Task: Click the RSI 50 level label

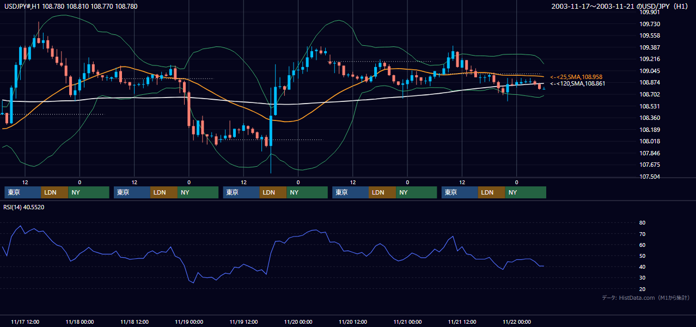Action: [643, 256]
